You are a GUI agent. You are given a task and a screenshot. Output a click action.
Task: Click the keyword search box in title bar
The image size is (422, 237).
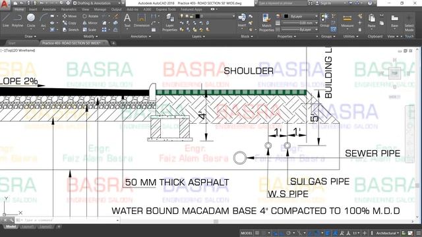tap(282, 3)
